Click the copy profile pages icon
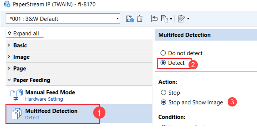Viewport: 257px width, 133px height. 164,19
